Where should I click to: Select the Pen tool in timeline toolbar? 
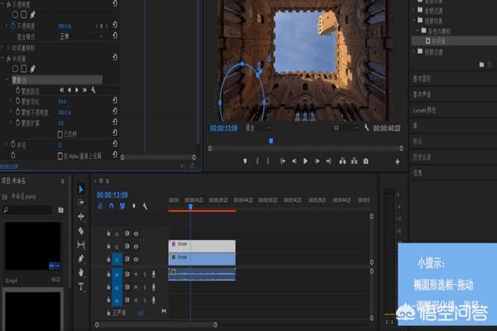(x=81, y=259)
